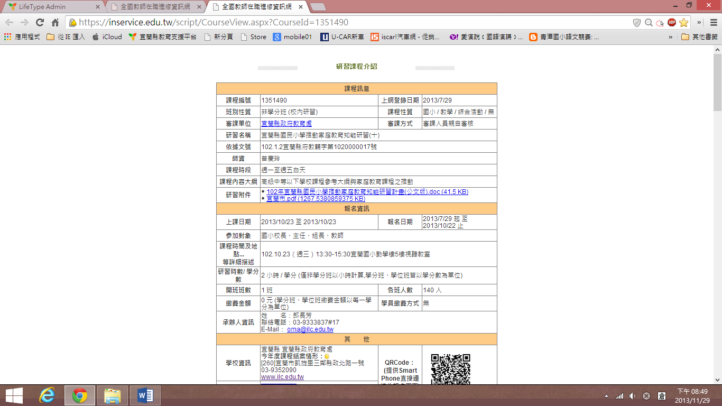Open the 其他書籤 bookmarks folder
The height and width of the screenshot is (406, 722).
(x=699, y=37)
